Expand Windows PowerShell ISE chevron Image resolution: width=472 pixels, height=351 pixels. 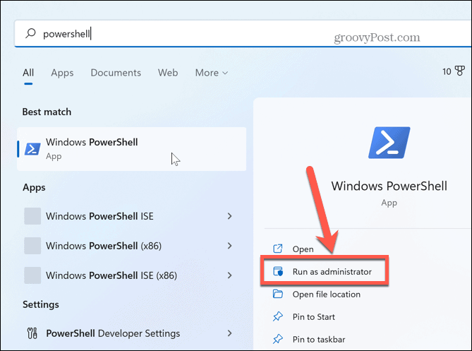point(229,215)
